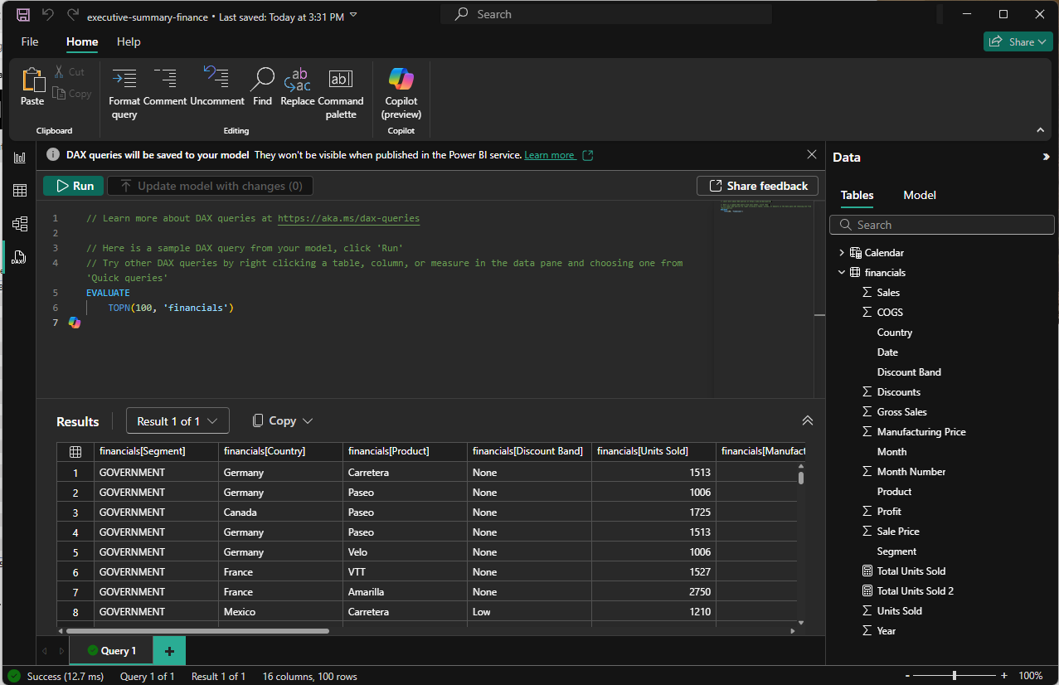Open the Command palette

340,80
